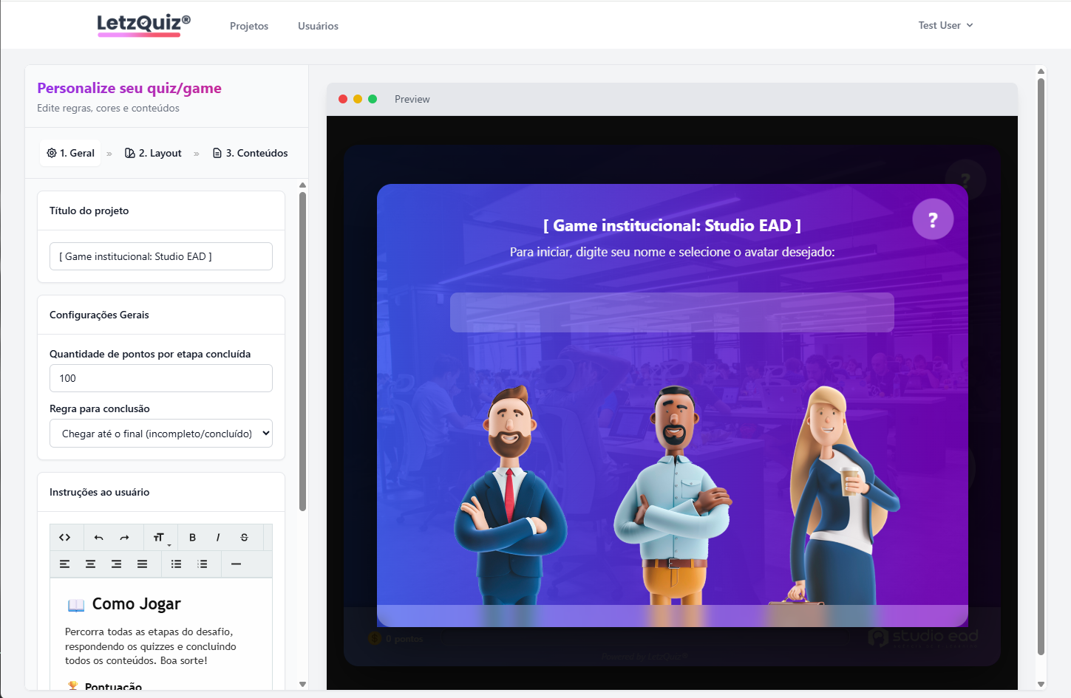Apply italic formatting in the editor
1071x698 pixels.
click(x=218, y=538)
